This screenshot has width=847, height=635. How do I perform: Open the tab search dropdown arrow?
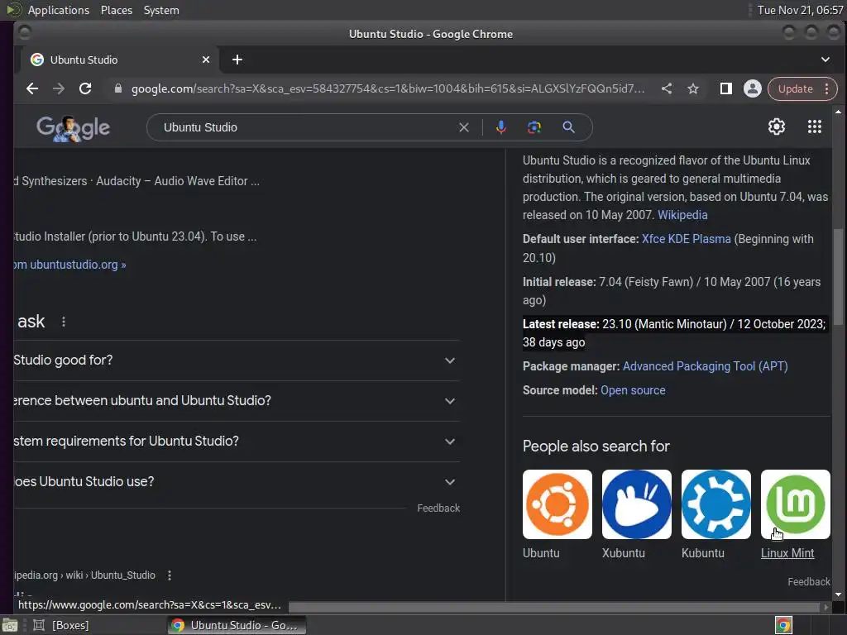pyautogui.click(x=825, y=60)
